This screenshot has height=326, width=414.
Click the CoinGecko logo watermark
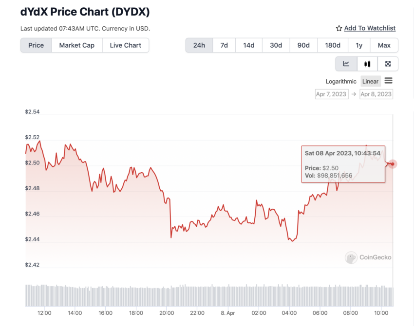368,257
